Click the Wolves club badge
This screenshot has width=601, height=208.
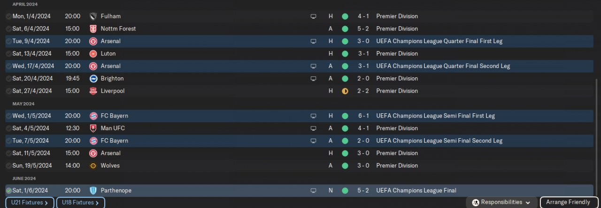[x=93, y=166]
